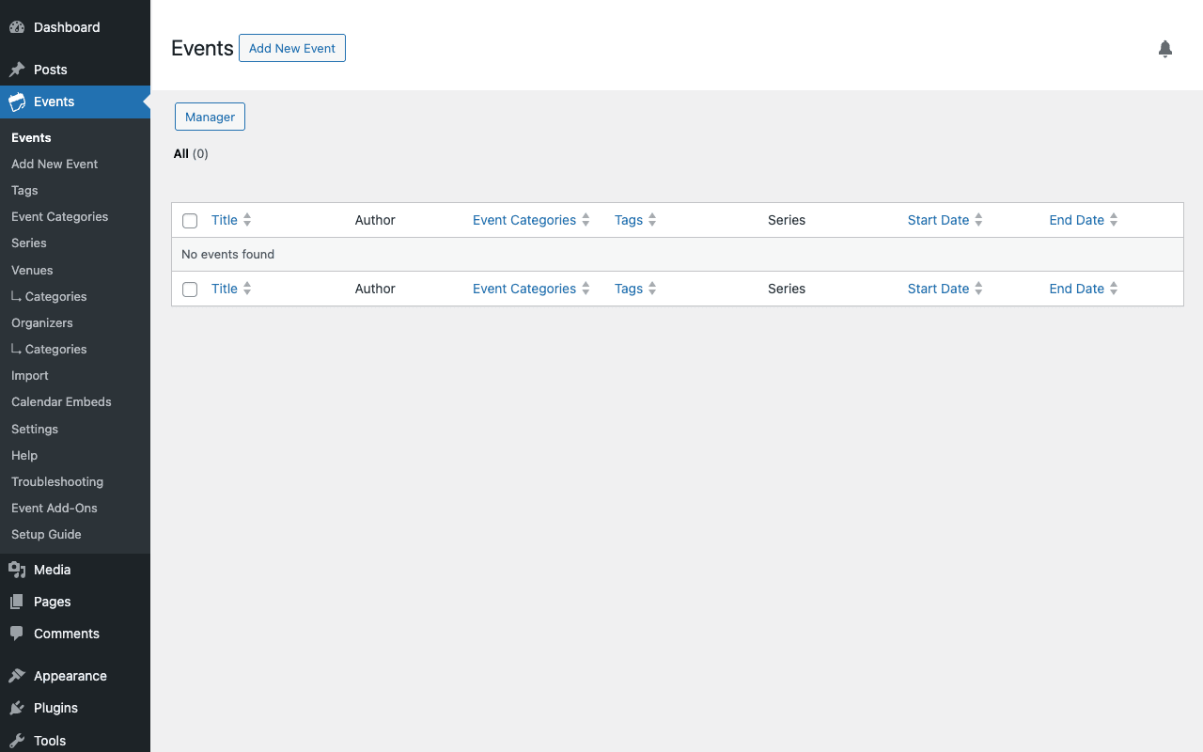Open the Tools menu item

(75, 740)
